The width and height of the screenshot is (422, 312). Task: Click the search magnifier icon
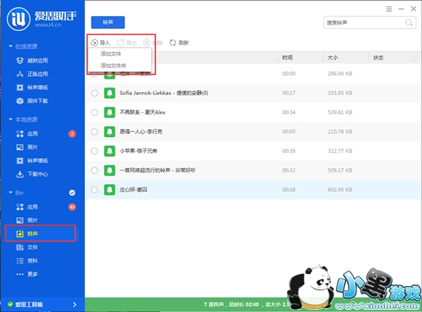point(409,22)
